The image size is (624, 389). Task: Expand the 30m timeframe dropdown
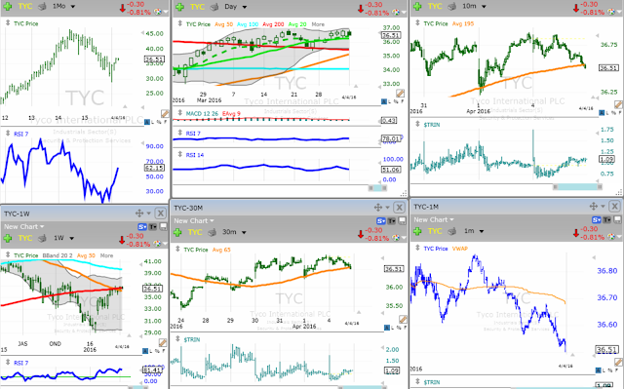pyautogui.click(x=244, y=232)
